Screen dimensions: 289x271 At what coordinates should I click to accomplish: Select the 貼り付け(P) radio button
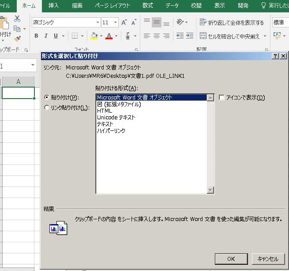[47, 97]
